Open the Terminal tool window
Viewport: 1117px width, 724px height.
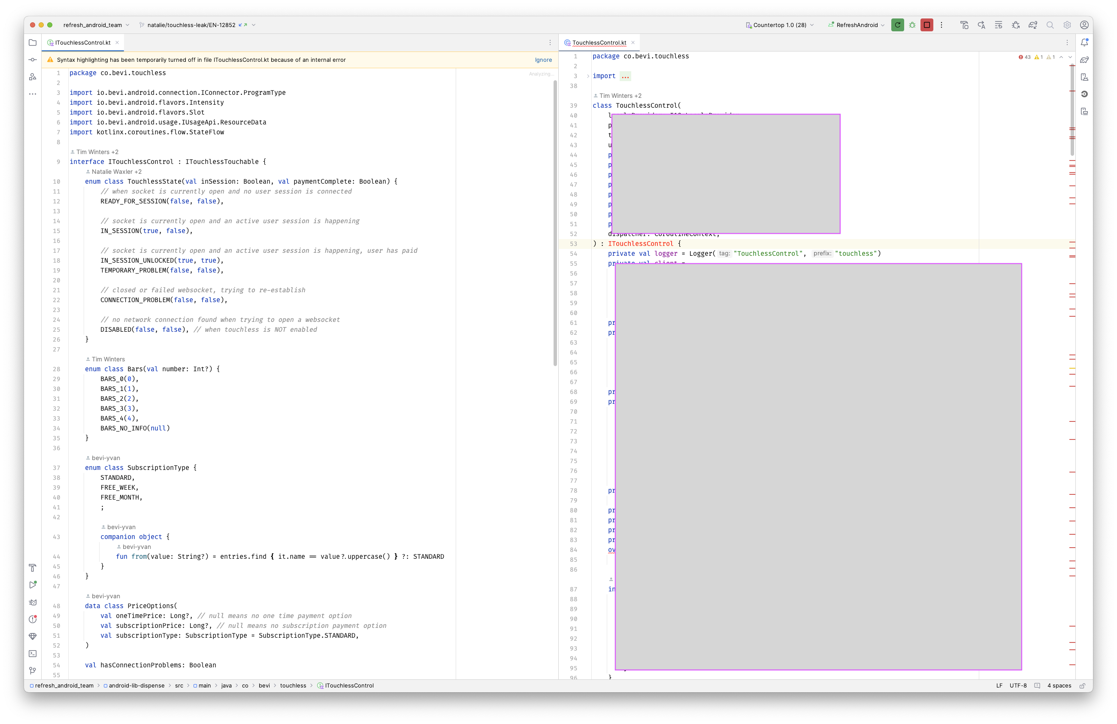[32, 654]
